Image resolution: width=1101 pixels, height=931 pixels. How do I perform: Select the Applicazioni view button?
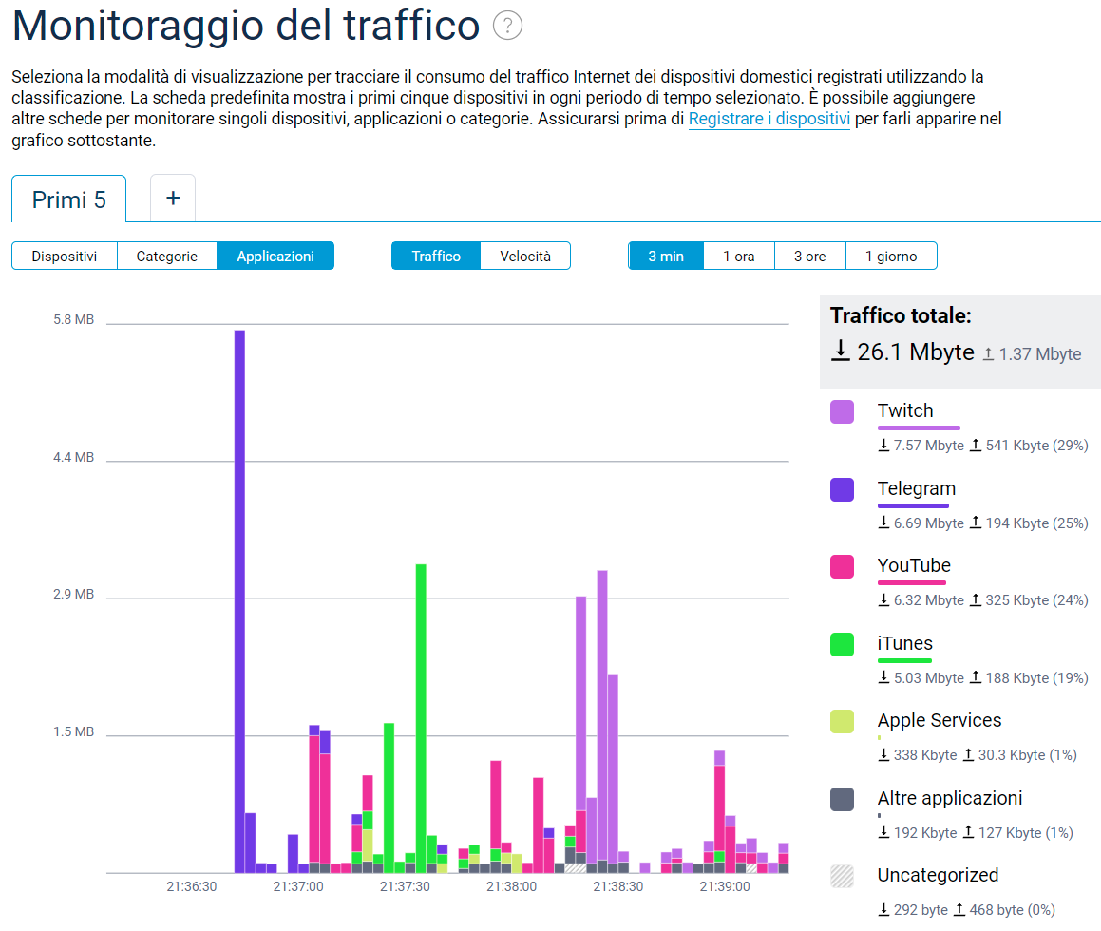(275, 256)
